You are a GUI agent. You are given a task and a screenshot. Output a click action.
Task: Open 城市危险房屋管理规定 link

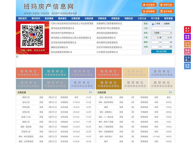107,33
